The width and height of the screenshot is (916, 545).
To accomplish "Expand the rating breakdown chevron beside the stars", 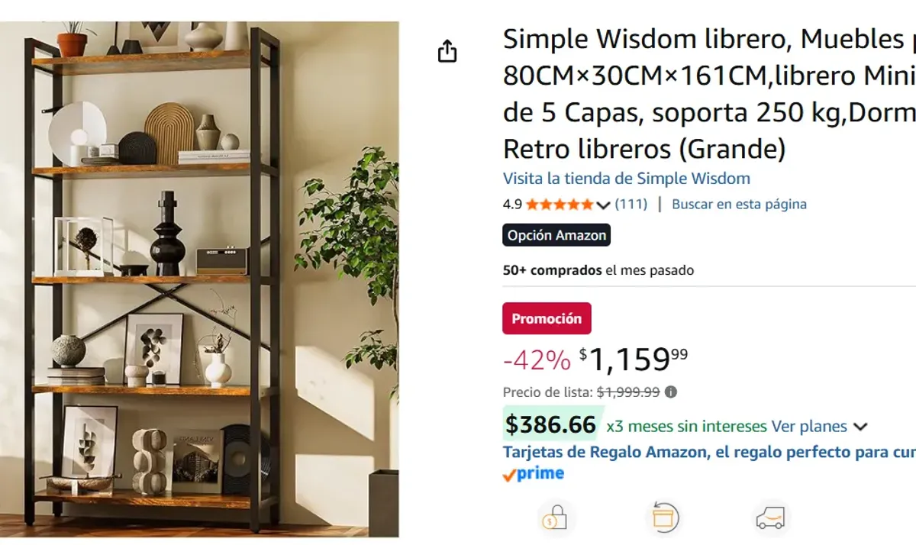I will tap(603, 205).
